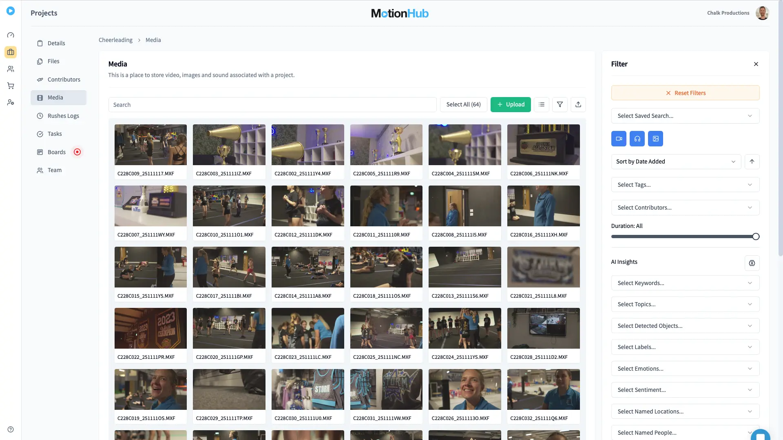This screenshot has height=440, width=783.
Task: Open the list view options icon
Action: point(541,104)
